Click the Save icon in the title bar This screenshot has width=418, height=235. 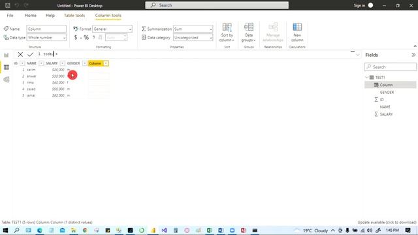click(8, 5)
